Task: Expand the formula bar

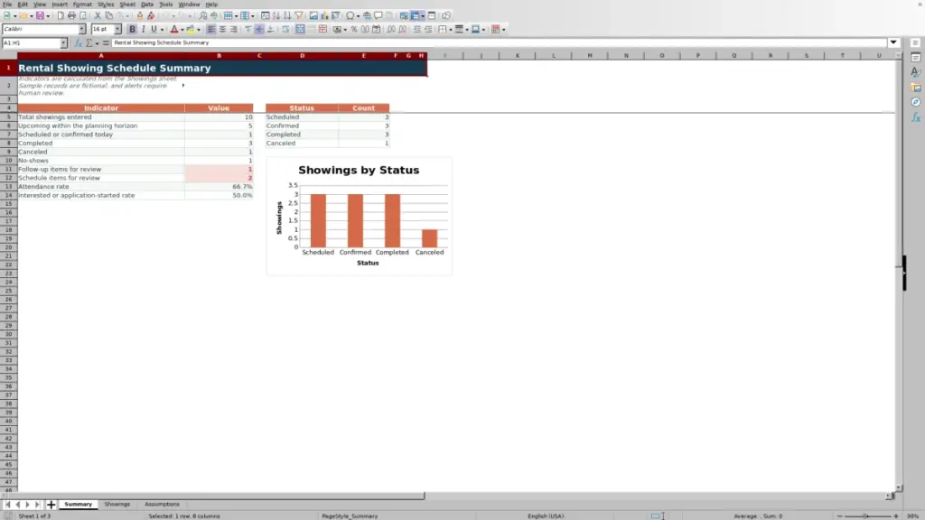Action: [893, 42]
